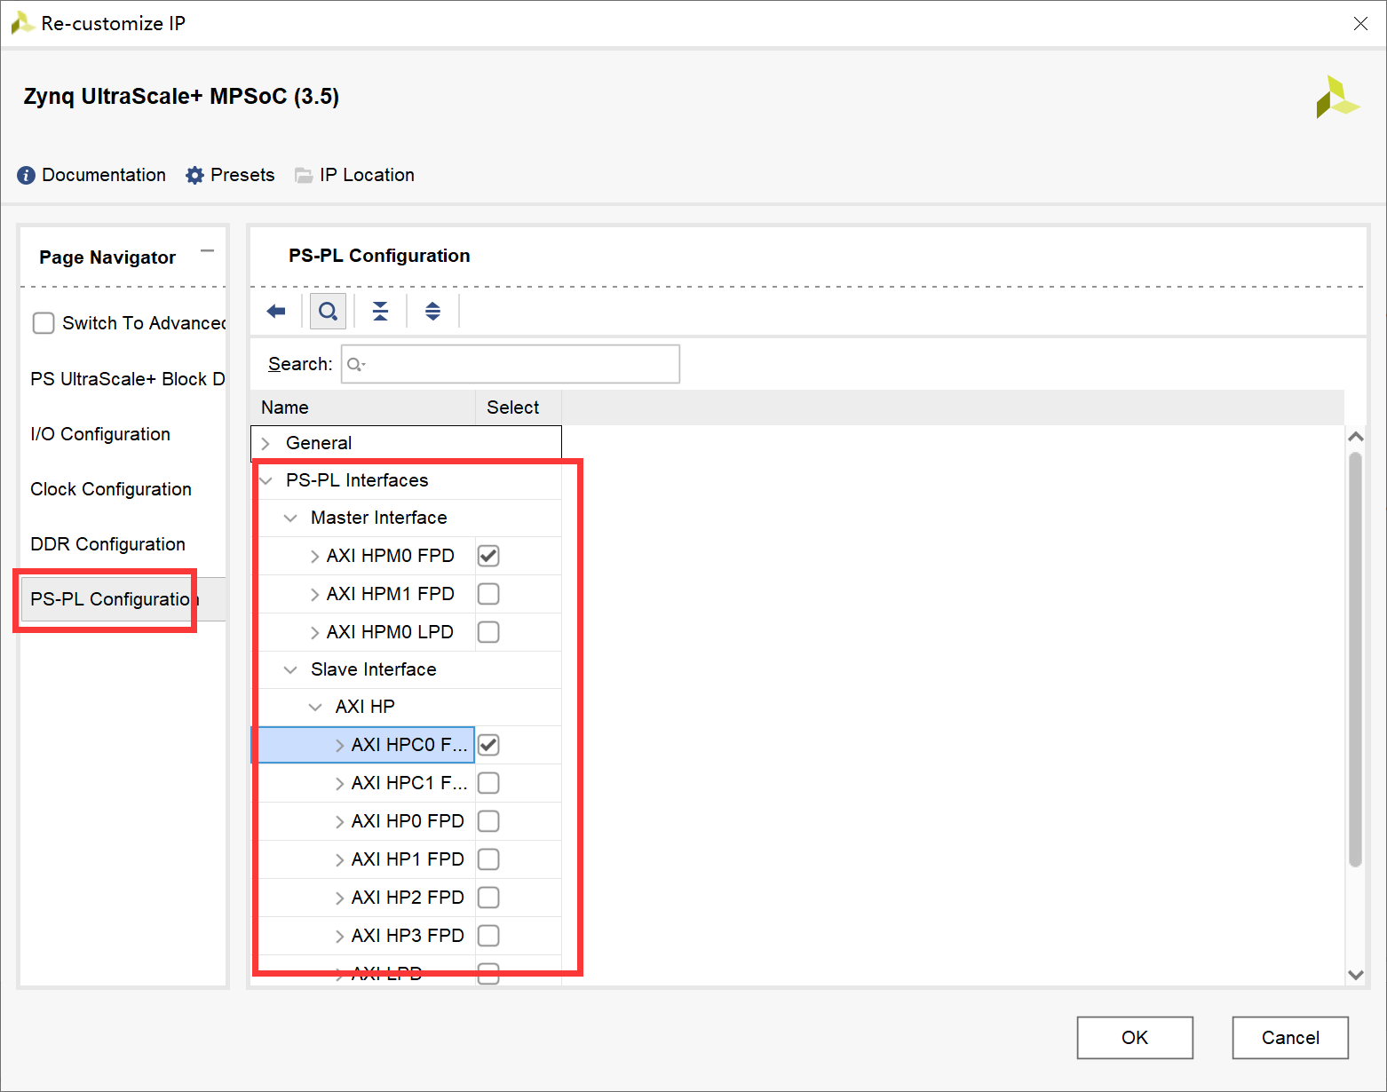Check the AXI HPC1 FPD checkbox
Image resolution: width=1387 pixels, height=1092 pixels.
[488, 783]
